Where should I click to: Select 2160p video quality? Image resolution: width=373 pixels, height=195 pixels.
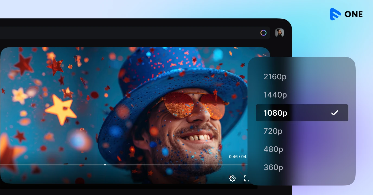[275, 77]
